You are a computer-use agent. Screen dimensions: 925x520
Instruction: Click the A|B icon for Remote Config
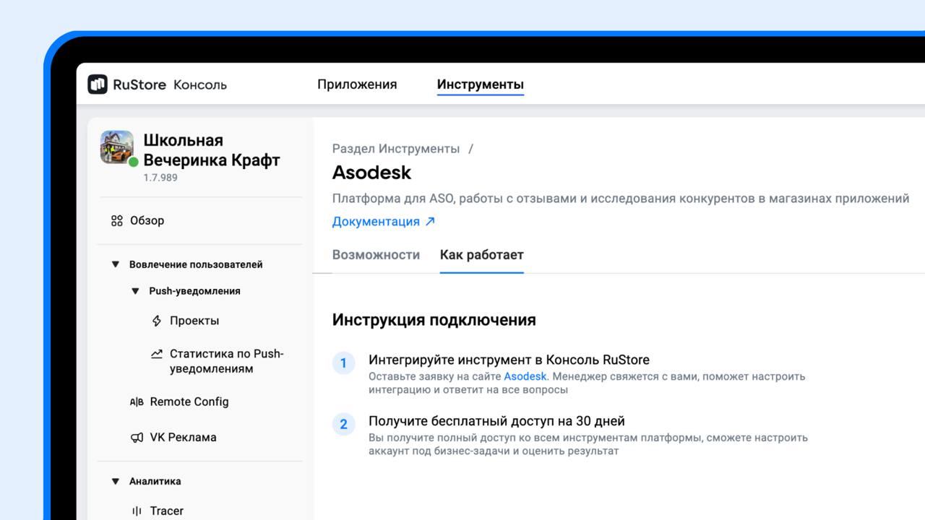[137, 402]
